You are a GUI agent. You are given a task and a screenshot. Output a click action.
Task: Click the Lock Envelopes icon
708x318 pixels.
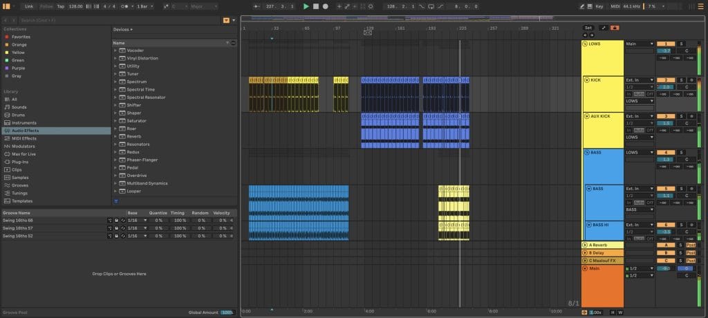[x=615, y=28]
